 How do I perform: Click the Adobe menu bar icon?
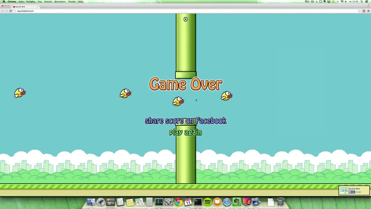point(307,1)
